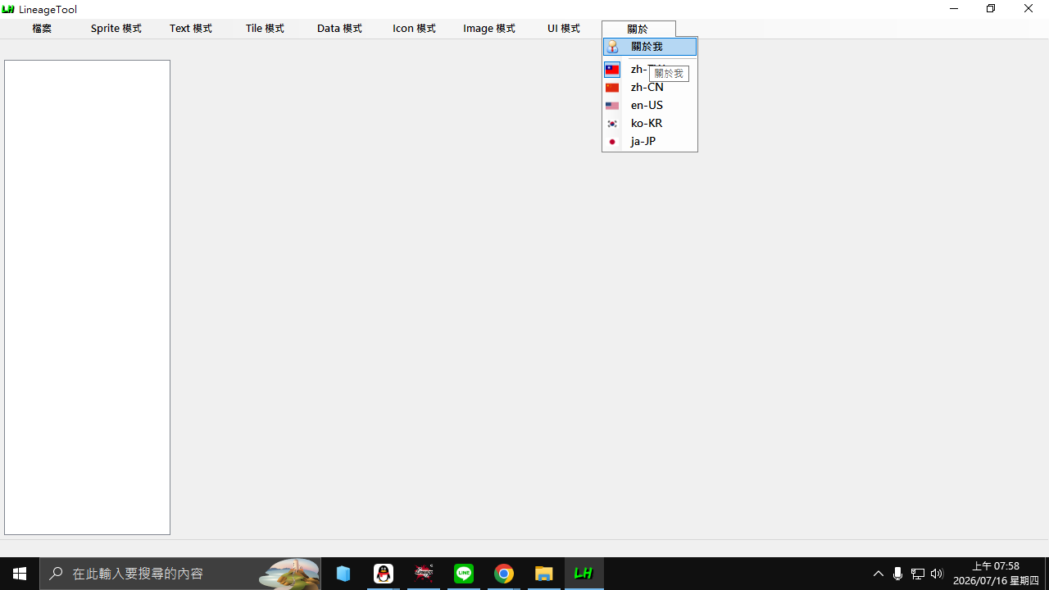Image resolution: width=1049 pixels, height=590 pixels.
Task: Show hidden system tray icons
Action: pos(879,574)
